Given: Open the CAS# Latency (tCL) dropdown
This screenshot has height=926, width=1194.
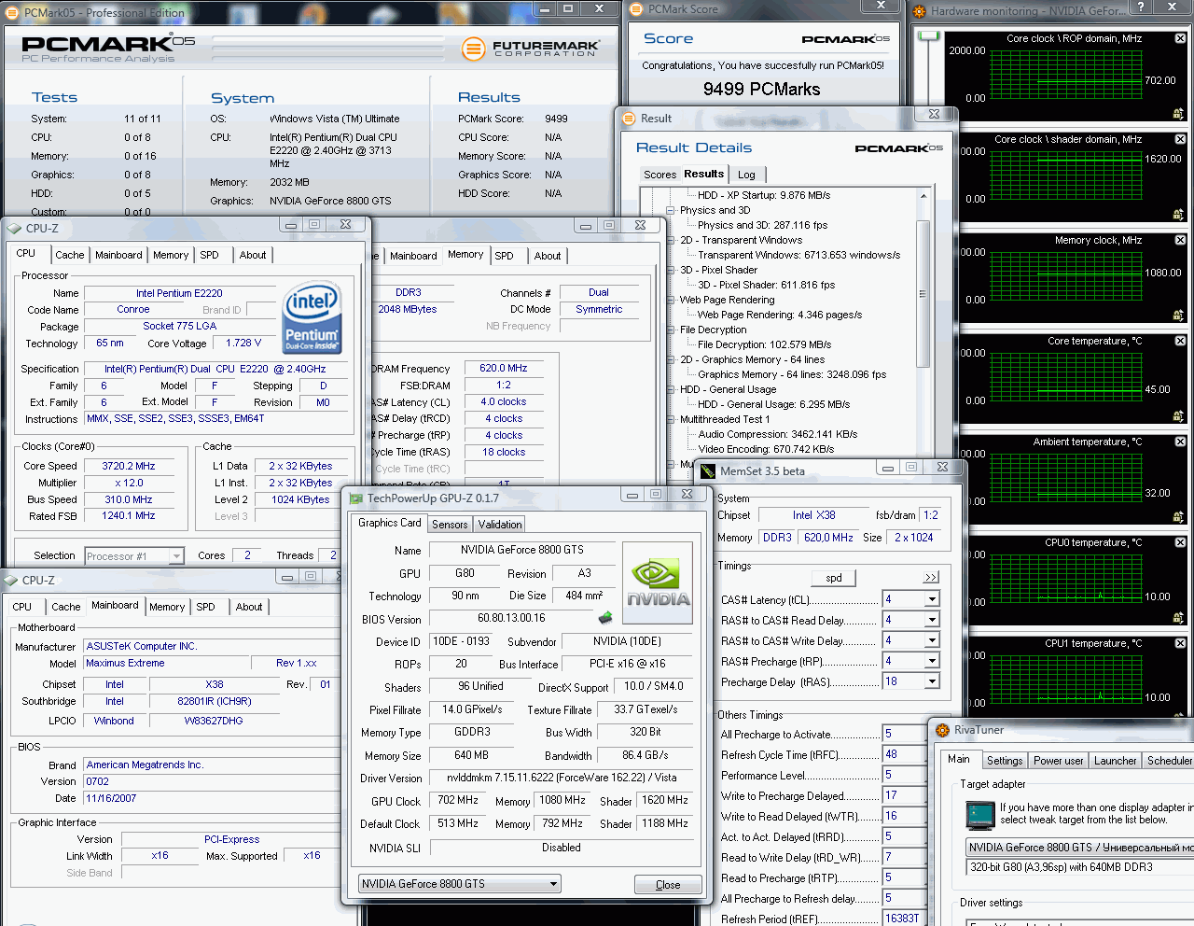Looking at the screenshot, I should tap(931, 599).
